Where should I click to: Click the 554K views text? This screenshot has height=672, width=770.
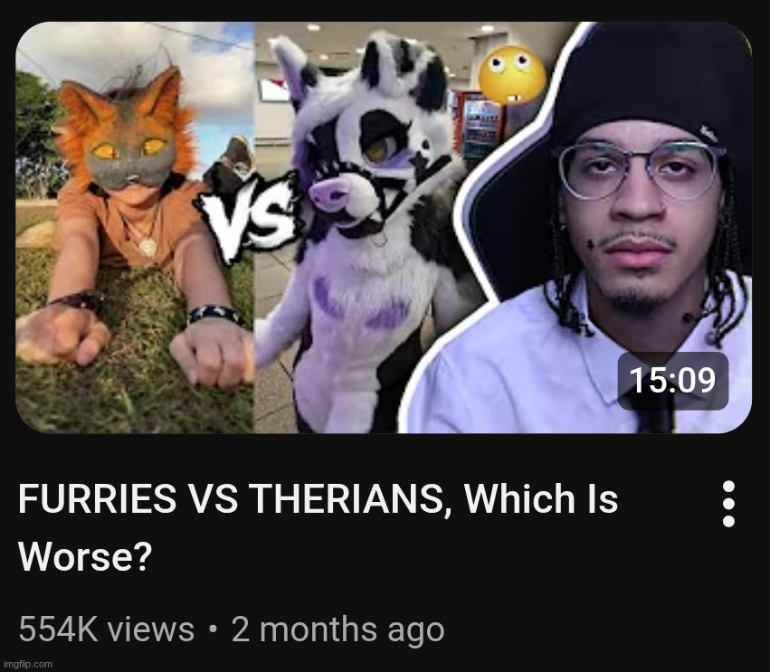point(107,629)
